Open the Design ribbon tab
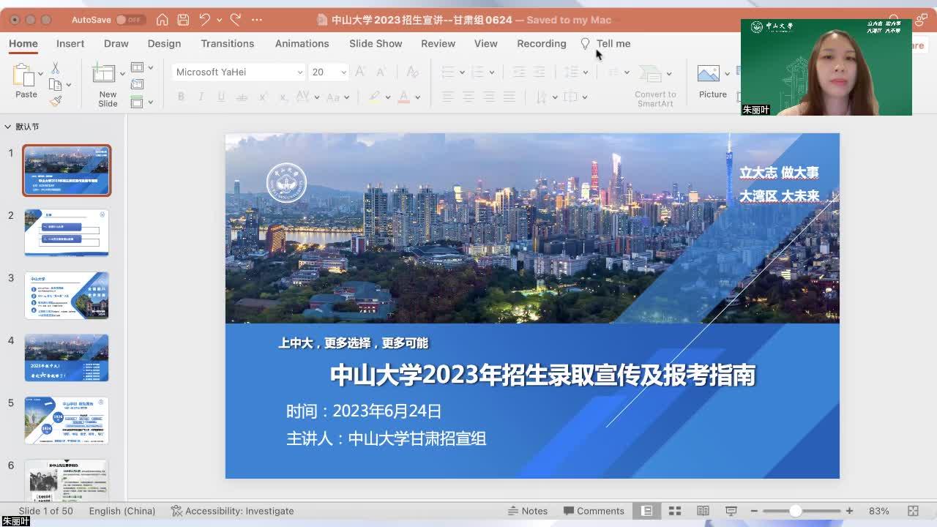Screen dimensions: 937x527 (x=164, y=43)
